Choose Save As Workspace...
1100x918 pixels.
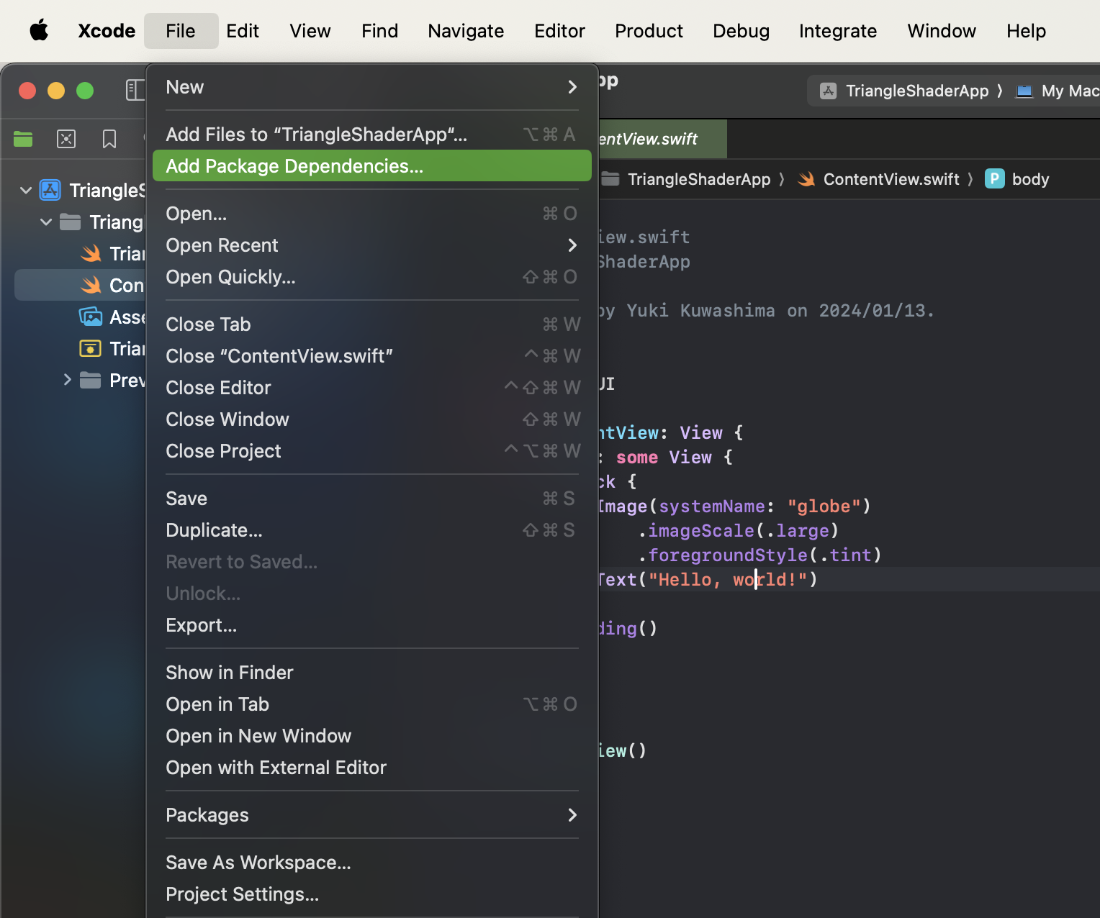[x=372, y=863]
